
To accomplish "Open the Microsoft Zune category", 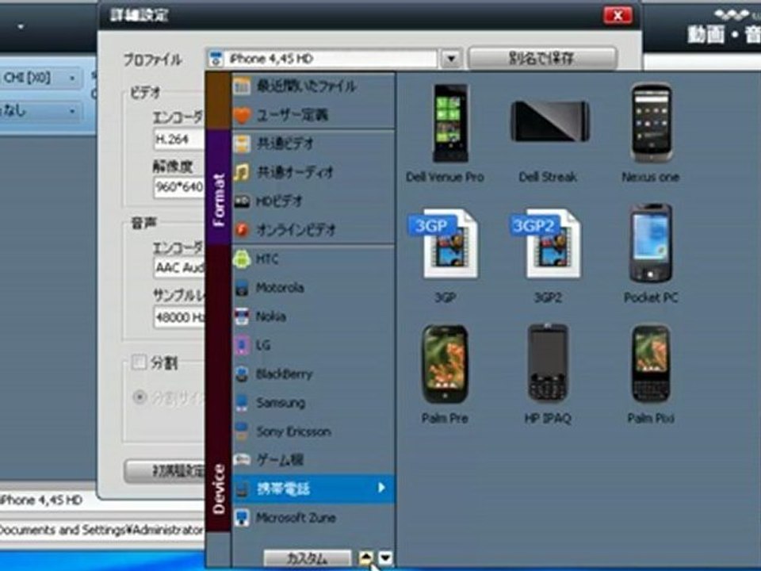I will point(314,518).
